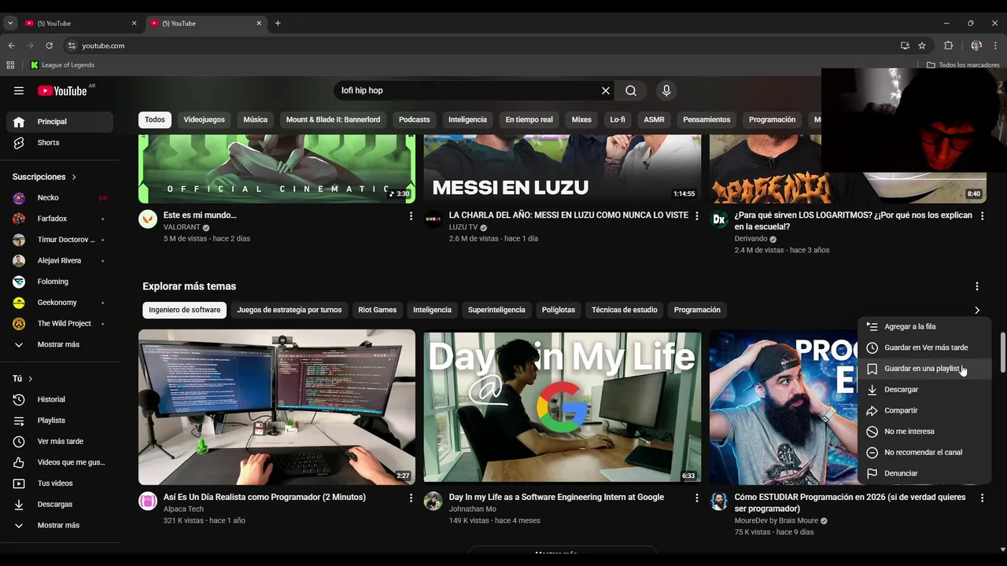Open Ver más tarde in sidebar

(60, 441)
